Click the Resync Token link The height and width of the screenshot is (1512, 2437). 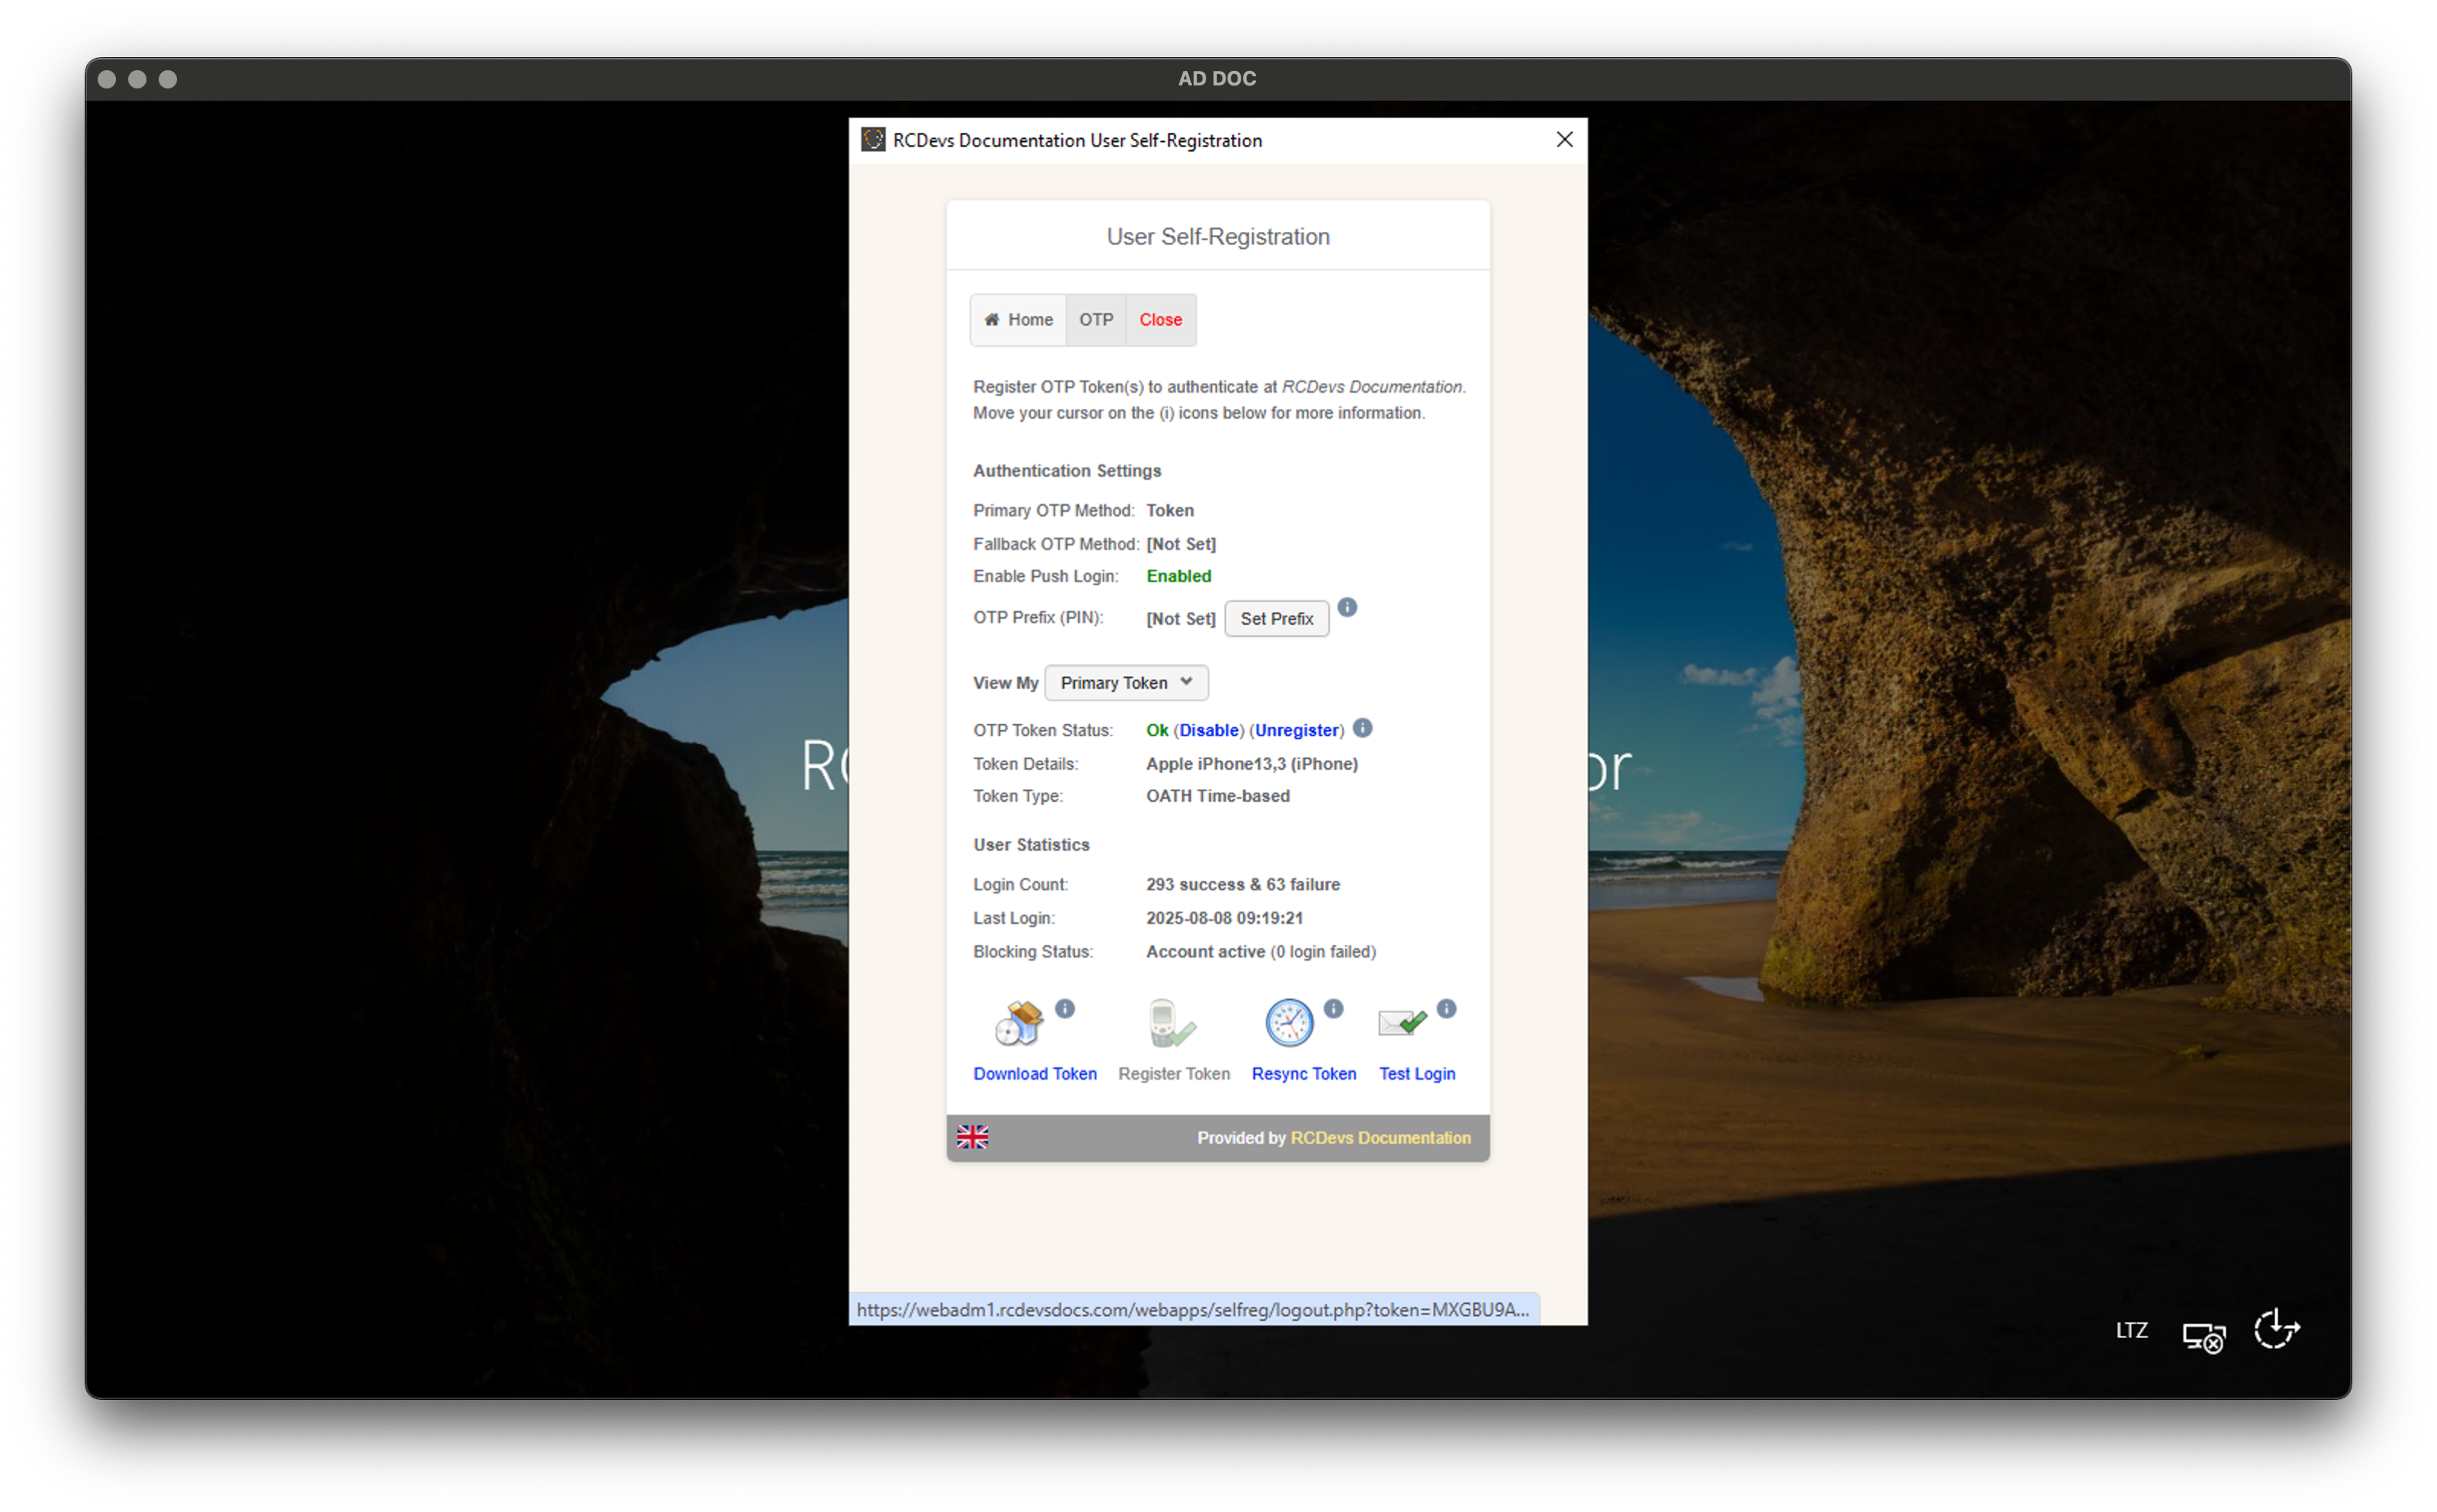(x=1304, y=1074)
